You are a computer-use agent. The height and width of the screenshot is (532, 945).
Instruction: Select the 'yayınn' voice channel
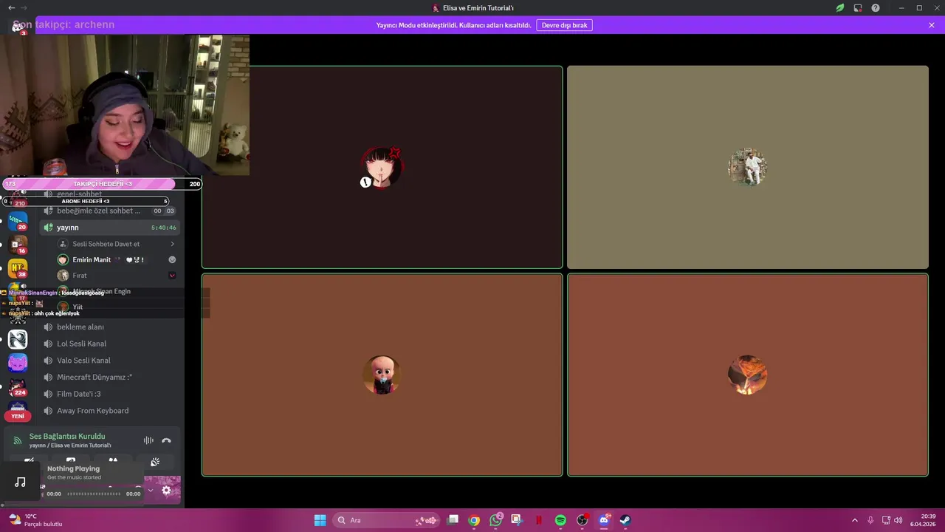click(x=109, y=228)
